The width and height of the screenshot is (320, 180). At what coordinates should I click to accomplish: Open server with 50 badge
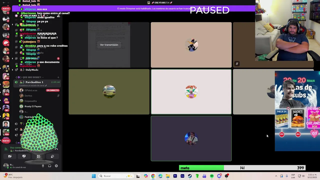(x=6, y=76)
